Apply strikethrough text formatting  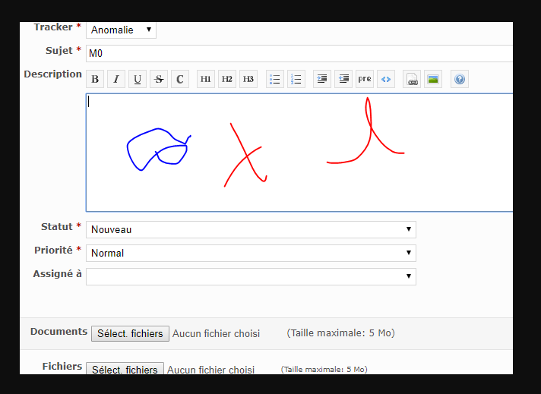159,79
